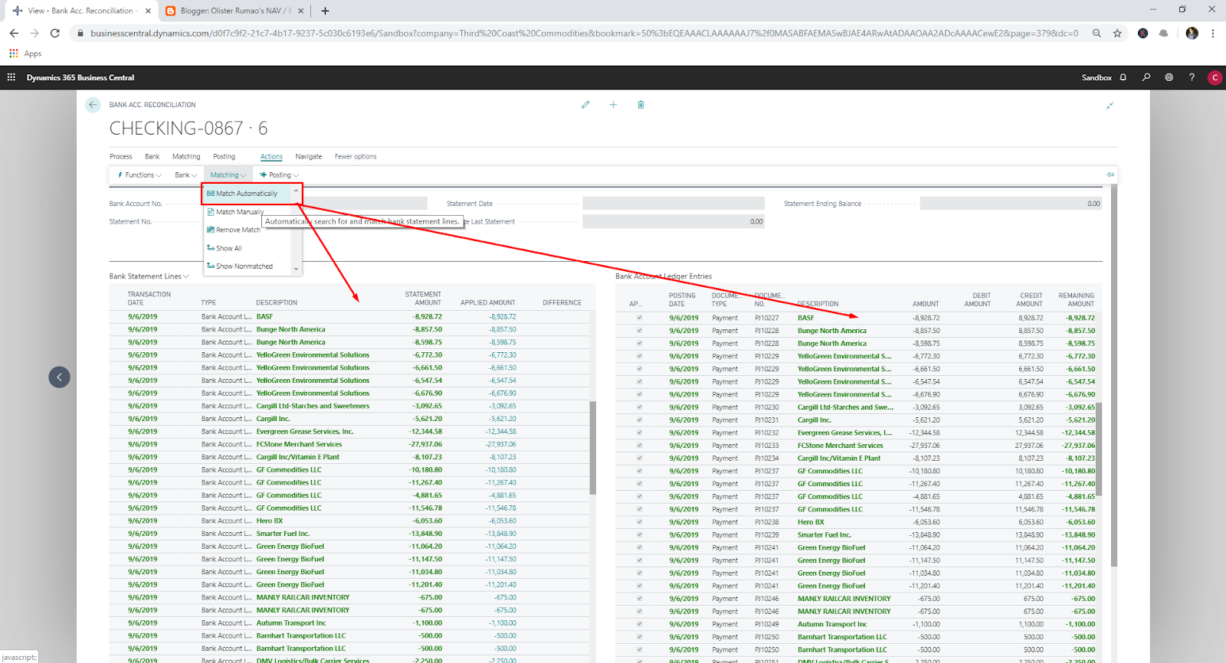Click Dynamics 365 Business Central title
The width and height of the screenshot is (1226, 663).
tap(80, 77)
